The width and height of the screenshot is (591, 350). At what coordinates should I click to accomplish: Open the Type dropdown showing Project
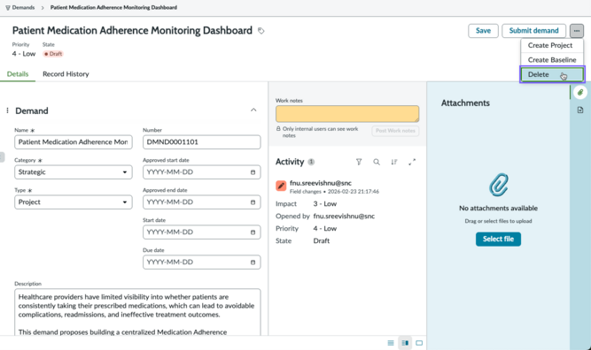74,202
